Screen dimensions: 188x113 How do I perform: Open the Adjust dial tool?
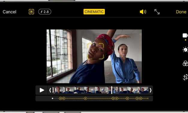tap(185, 49)
